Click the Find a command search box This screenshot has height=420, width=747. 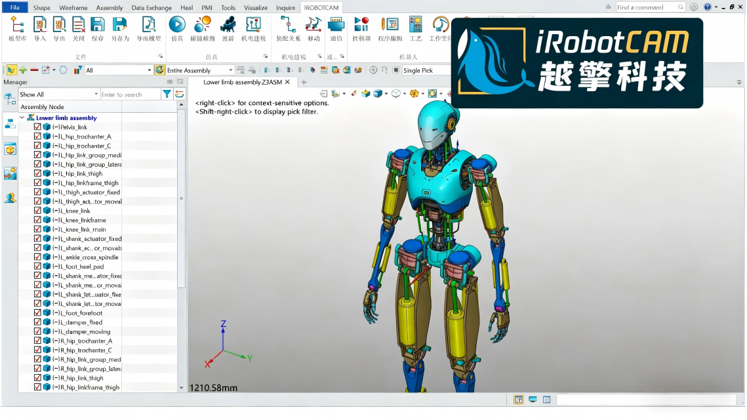[x=651, y=7]
